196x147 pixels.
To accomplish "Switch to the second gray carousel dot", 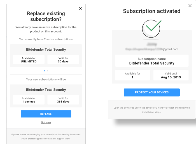I will pyautogui.click(x=48, y=71).
